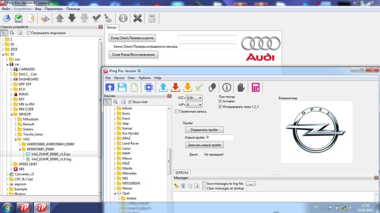Click the blue upload arrow icon in Version 78 toolbar

pyautogui.click(x=110, y=88)
